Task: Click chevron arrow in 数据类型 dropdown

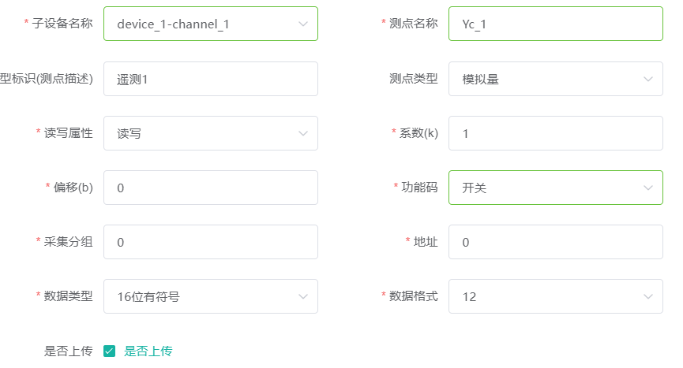Action: pyautogui.click(x=302, y=297)
